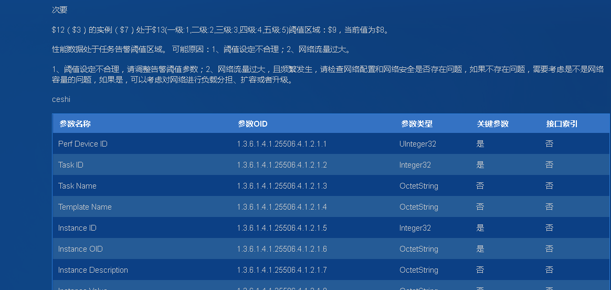Click OctetString type in Template Name row
Viewport: 611px width, 290px height.
pyautogui.click(x=419, y=207)
